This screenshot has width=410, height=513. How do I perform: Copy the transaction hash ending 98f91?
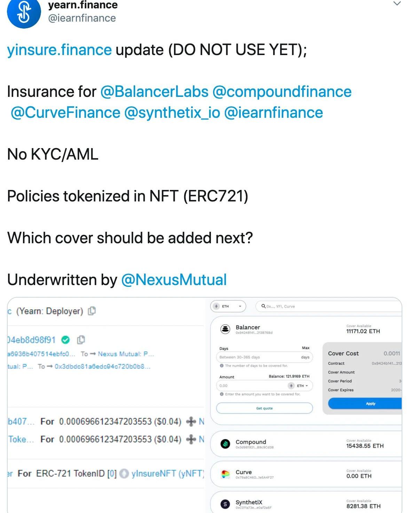(x=81, y=339)
